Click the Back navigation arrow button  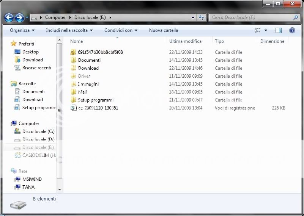9,17
